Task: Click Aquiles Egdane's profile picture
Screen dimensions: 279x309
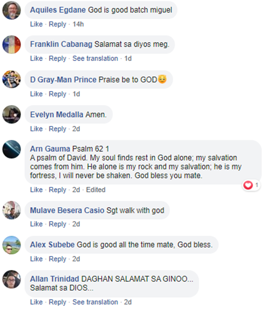Action: point(12,10)
